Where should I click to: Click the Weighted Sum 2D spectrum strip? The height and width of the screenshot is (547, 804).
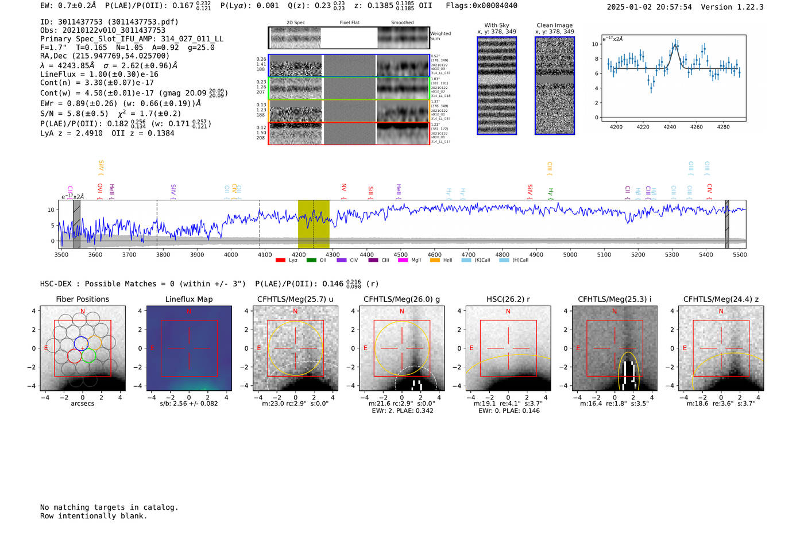(349, 38)
